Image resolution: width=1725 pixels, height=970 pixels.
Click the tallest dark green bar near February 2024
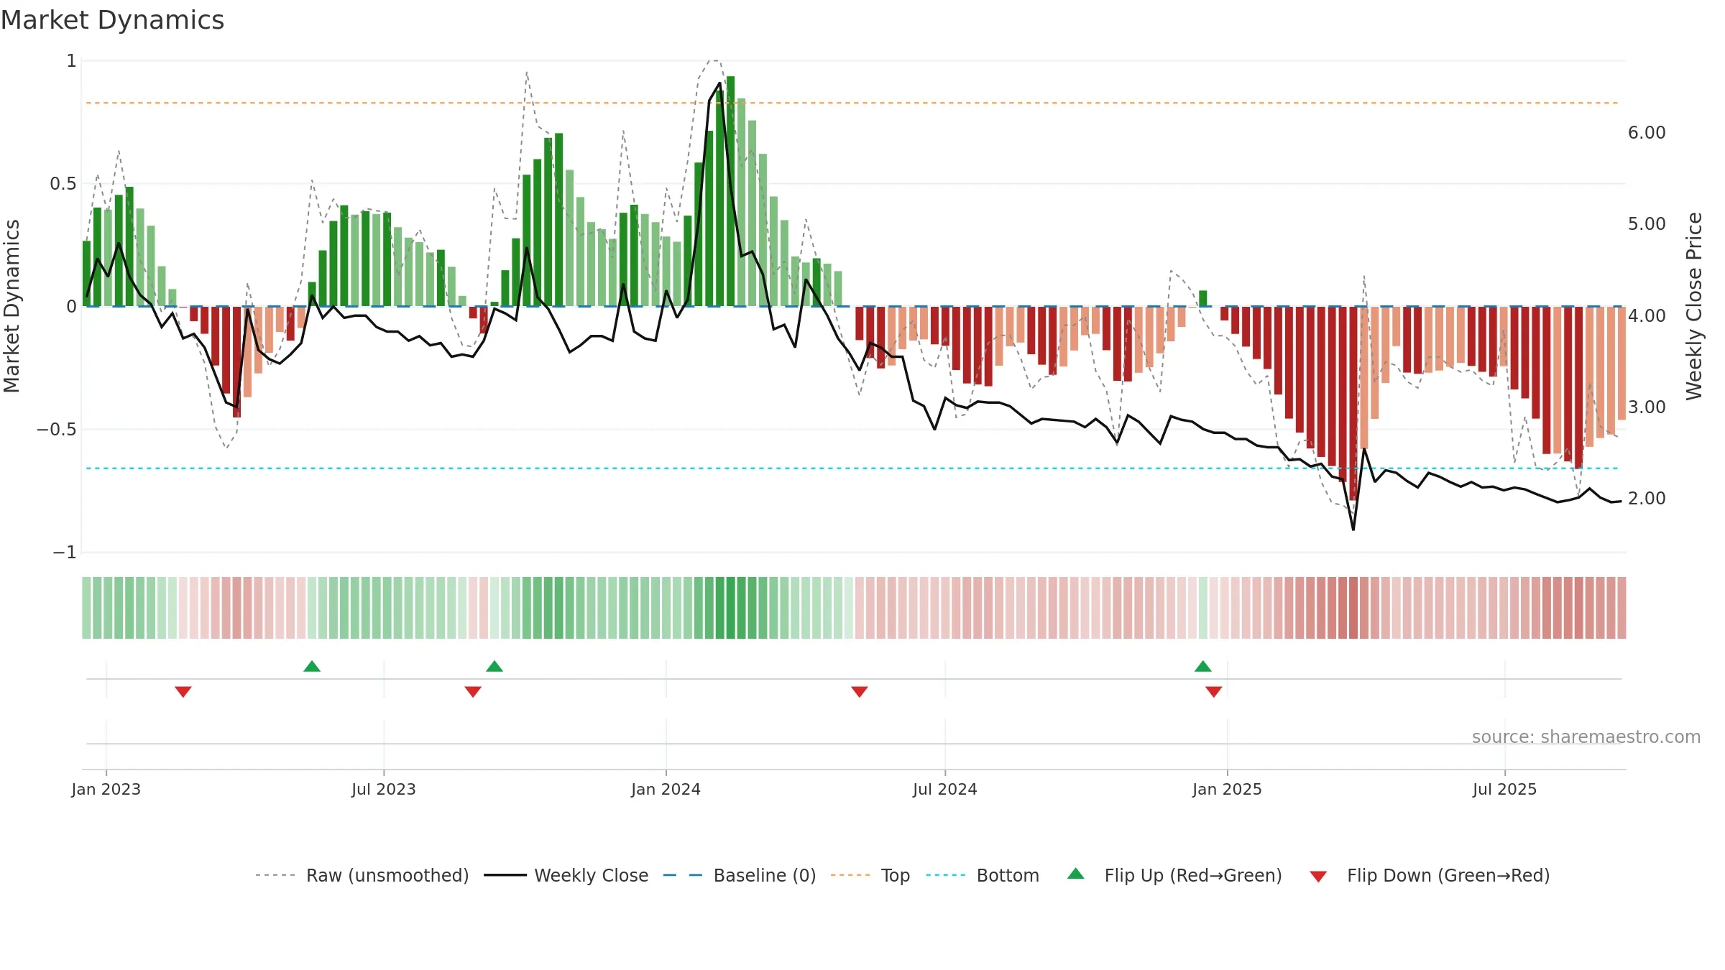click(x=730, y=191)
